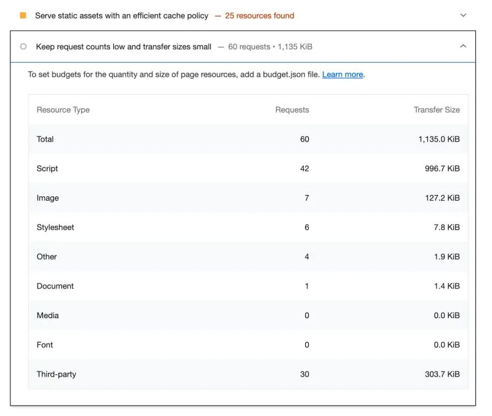Click the "Serve static assets" audit title
This screenshot has height=416, width=492.
122,15
